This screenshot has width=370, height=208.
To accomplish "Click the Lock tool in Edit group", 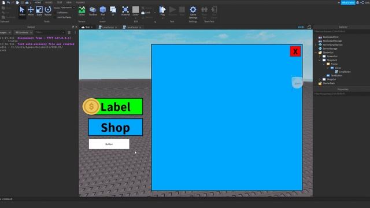I will [146, 13].
